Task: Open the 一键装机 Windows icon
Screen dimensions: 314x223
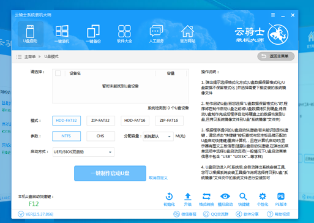Action: [x=62, y=31]
